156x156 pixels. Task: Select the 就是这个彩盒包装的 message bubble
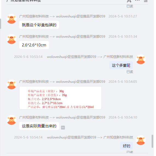(39, 25)
